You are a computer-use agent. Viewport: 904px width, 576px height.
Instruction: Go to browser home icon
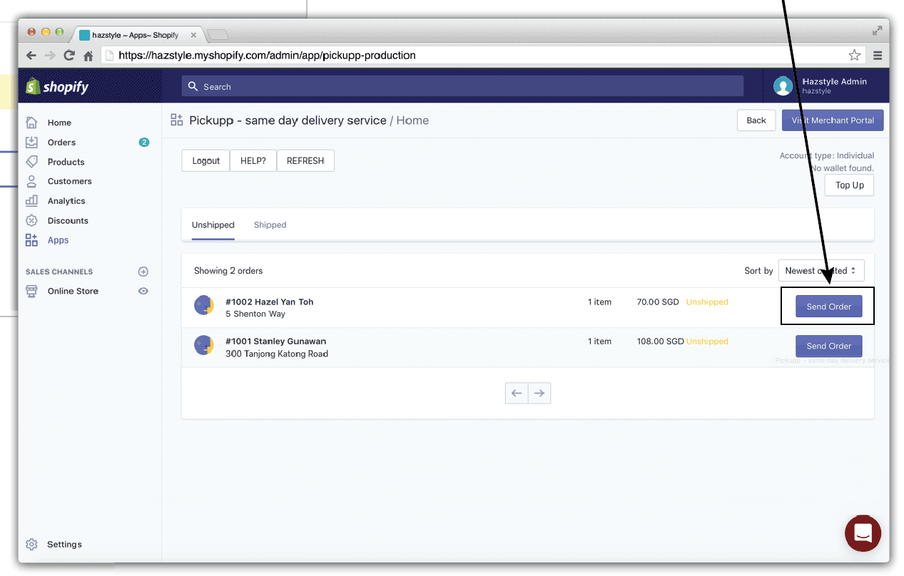(x=88, y=56)
